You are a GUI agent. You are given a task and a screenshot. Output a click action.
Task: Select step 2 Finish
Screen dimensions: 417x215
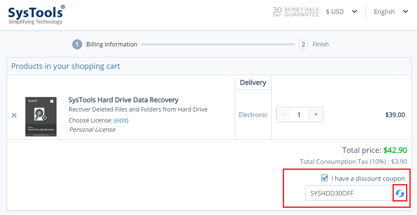(314, 44)
